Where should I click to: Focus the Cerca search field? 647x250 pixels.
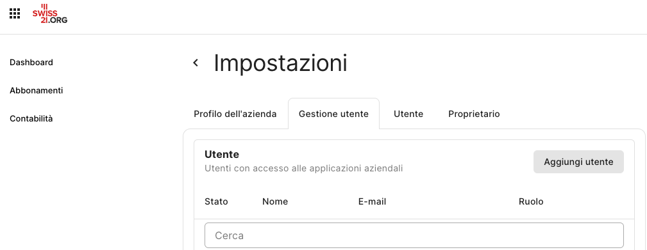tap(414, 235)
